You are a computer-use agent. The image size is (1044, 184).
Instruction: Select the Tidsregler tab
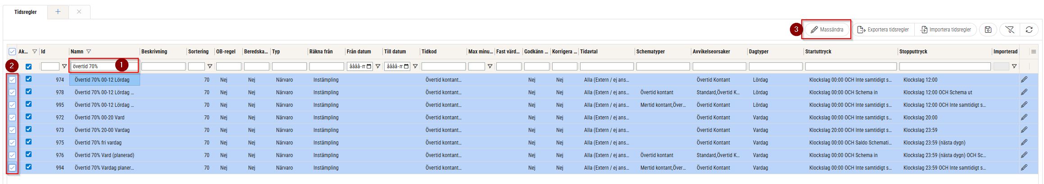tap(26, 12)
